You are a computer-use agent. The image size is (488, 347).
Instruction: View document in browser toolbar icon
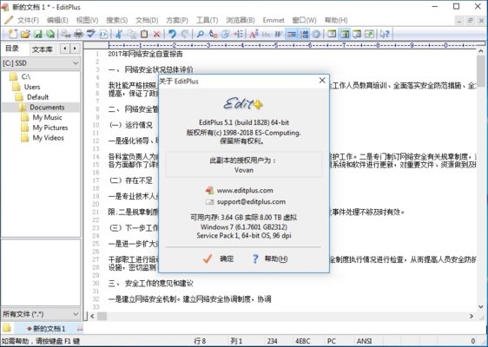[x=103, y=34]
